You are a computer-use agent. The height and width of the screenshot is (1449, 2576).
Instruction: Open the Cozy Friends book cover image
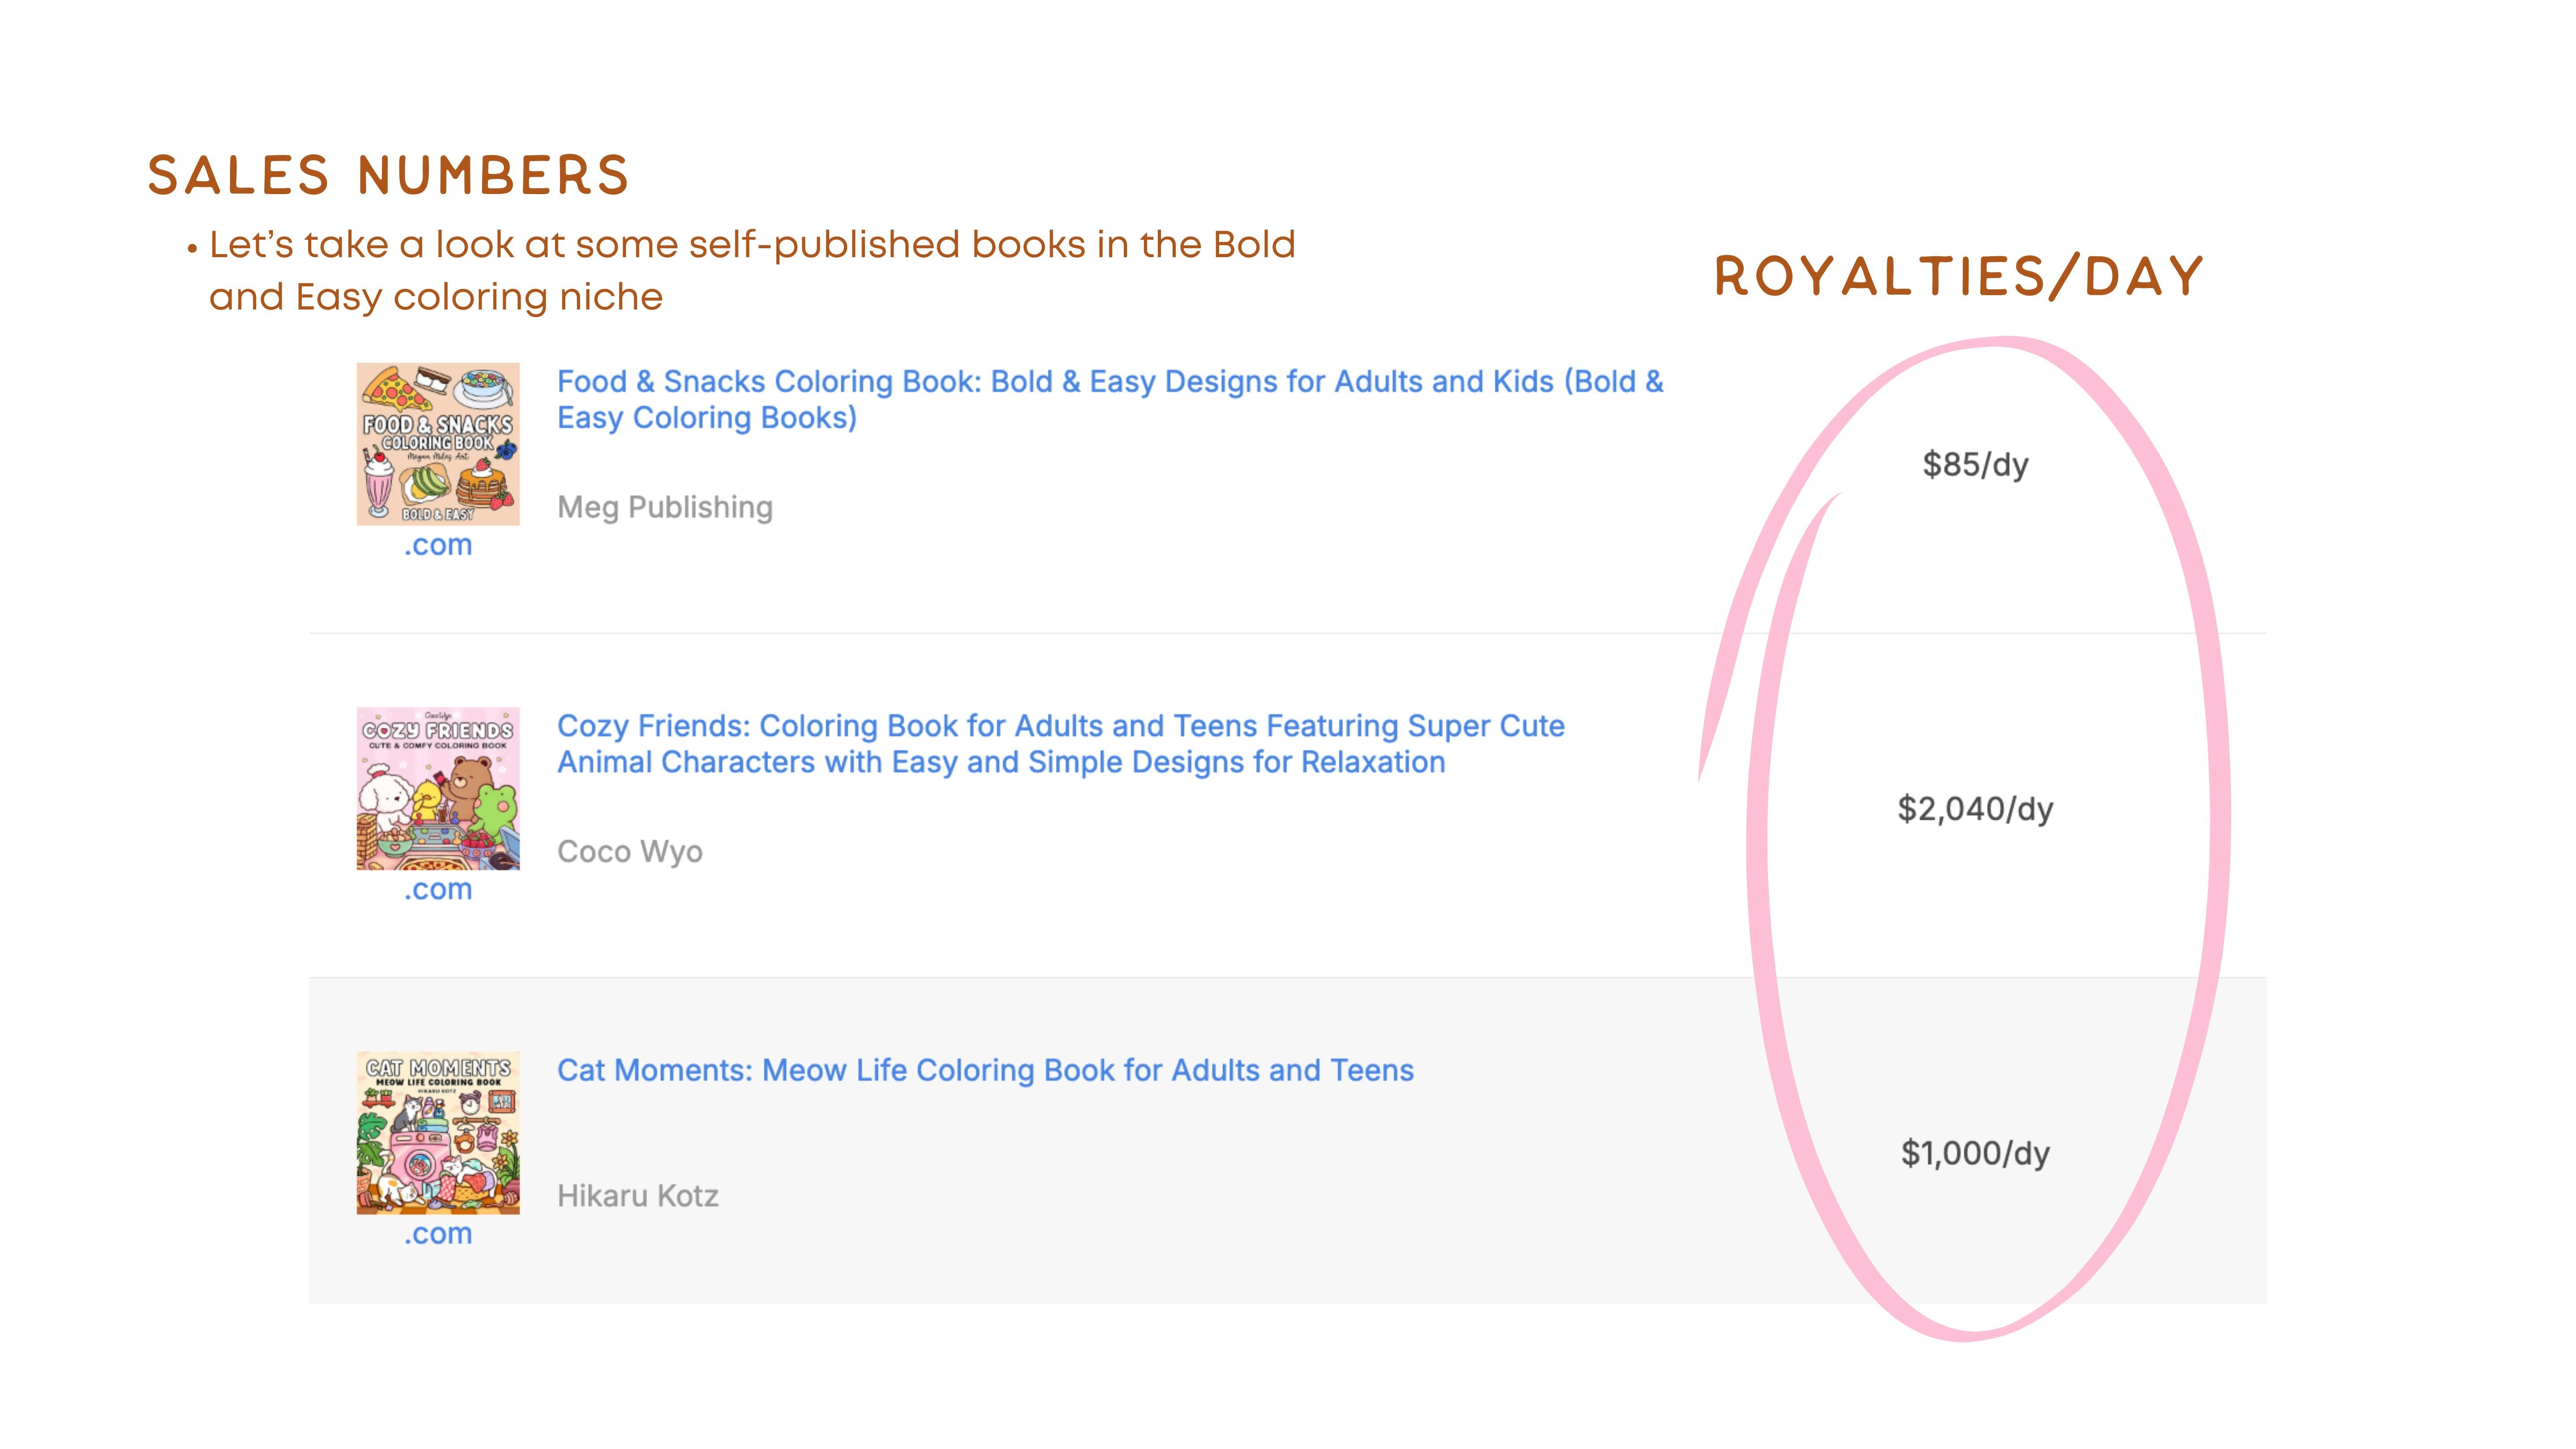[x=438, y=788]
